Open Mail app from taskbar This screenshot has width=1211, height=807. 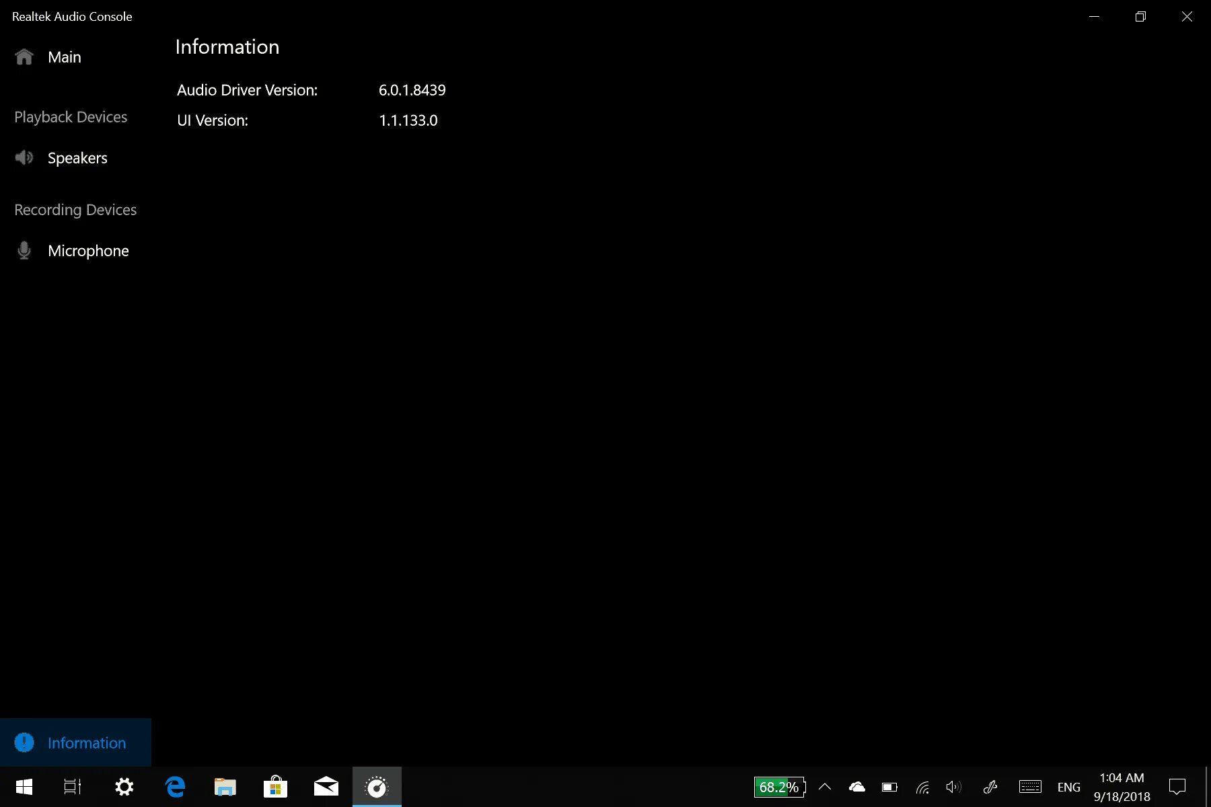click(326, 787)
